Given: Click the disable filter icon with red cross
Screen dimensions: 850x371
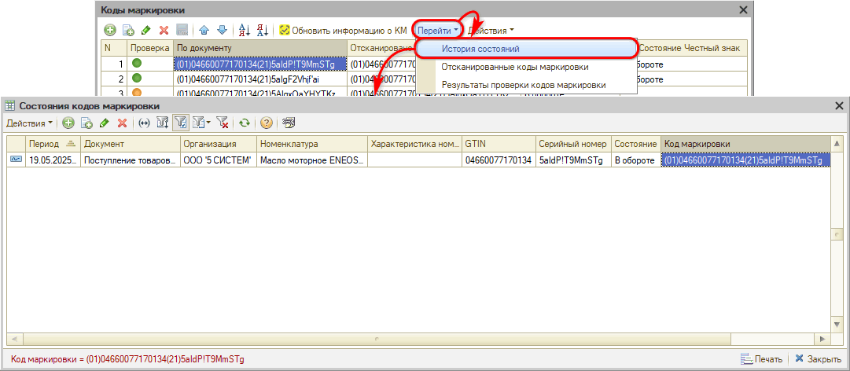Looking at the screenshot, I should [x=223, y=123].
